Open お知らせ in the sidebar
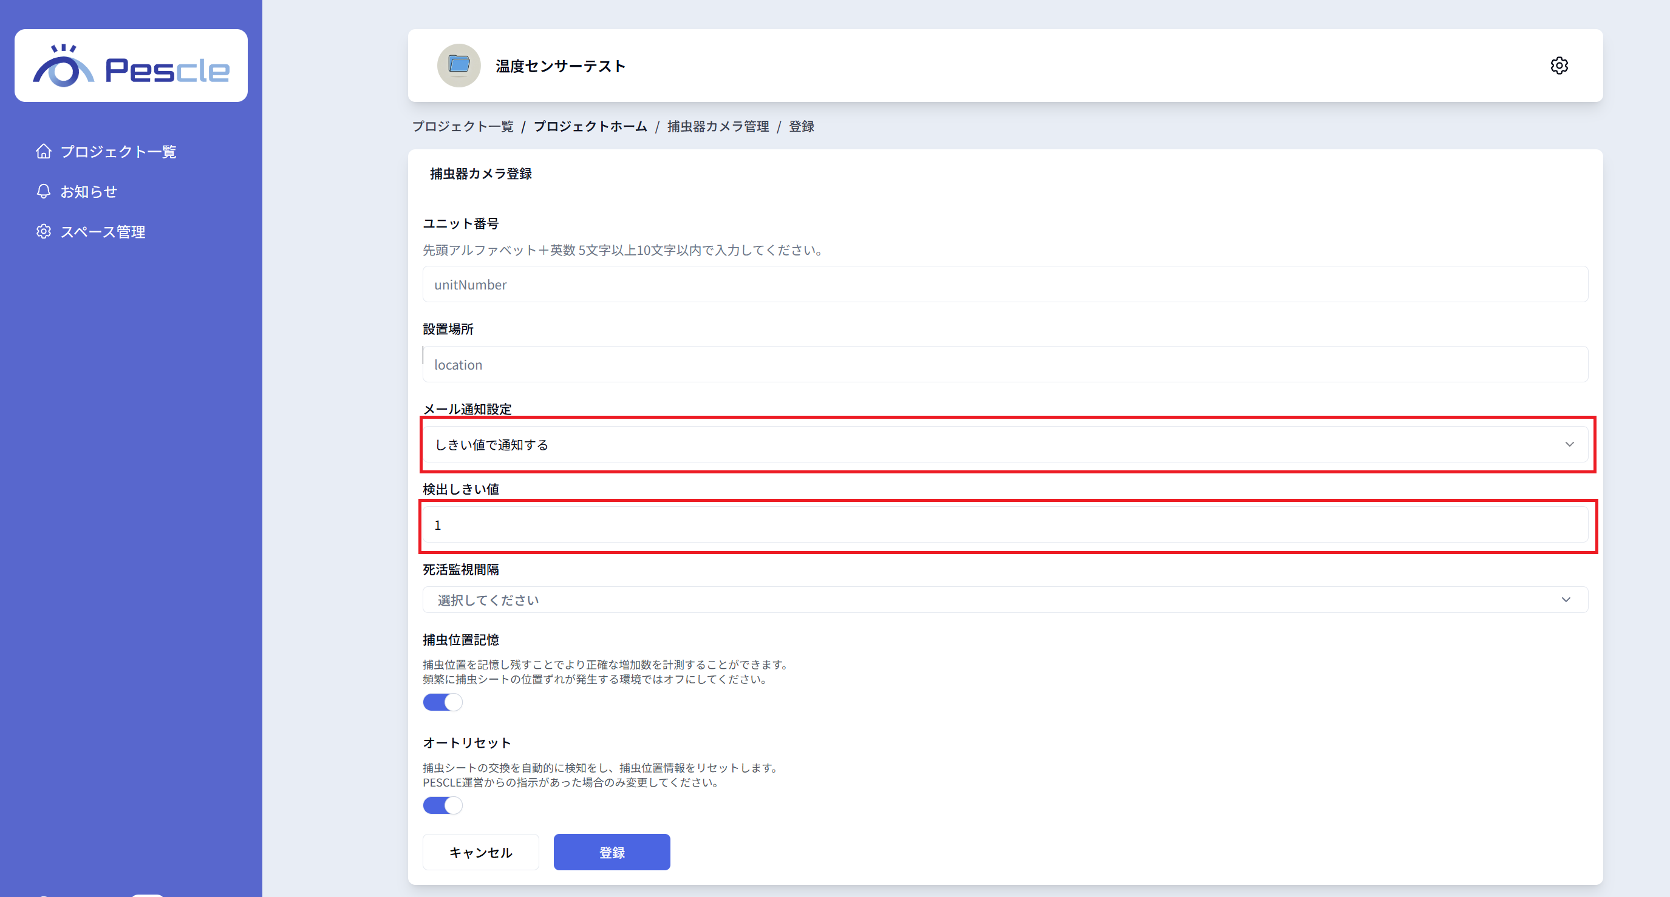This screenshot has height=897, width=1670. [89, 192]
